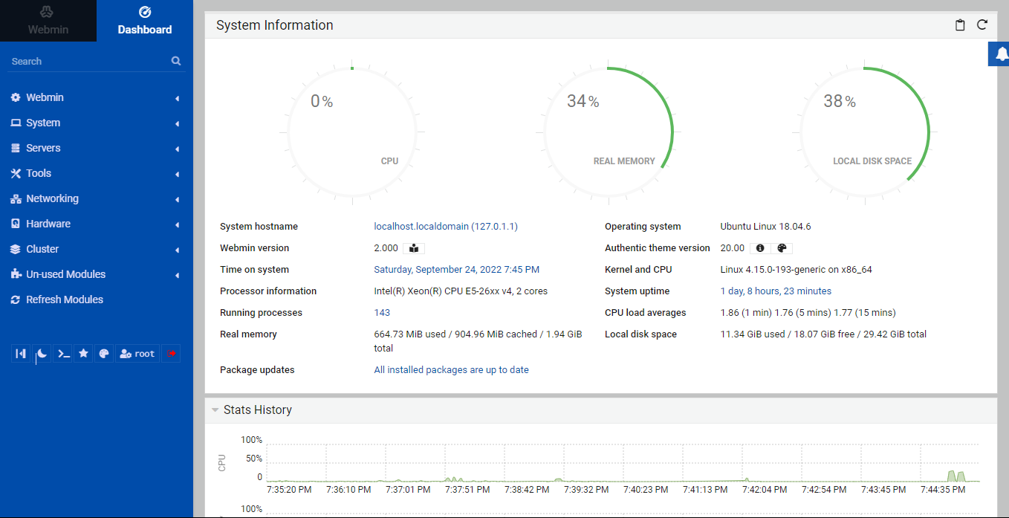Open theme configuration palette in sidebar
The image size is (1009, 518).
[105, 354]
